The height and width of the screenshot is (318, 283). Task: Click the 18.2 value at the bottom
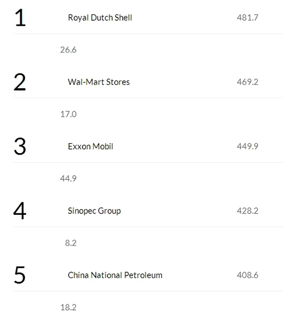tap(68, 308)
